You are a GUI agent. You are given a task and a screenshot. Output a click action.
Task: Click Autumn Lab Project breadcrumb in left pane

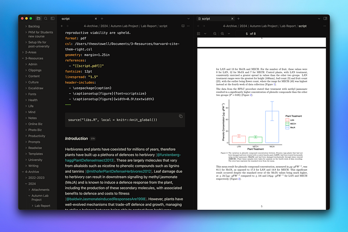point(124,26)
